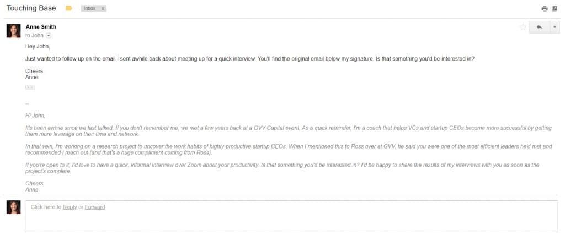The image size is (565, 235).
Task: Click the sender name Anne Smith
Action: click(x=41, y=26)
